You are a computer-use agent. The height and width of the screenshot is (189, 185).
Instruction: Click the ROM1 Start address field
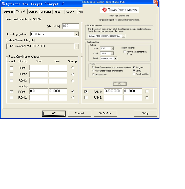coord(39,68)
